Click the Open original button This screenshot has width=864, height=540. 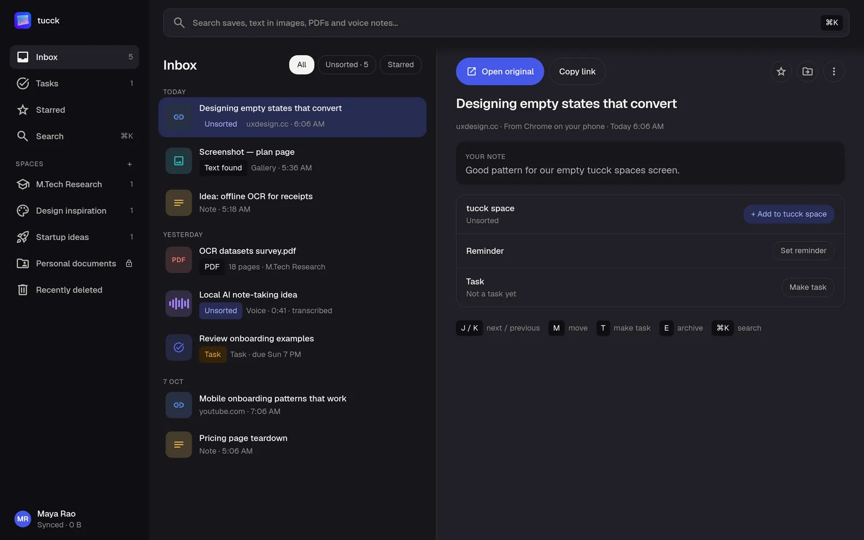[x=500, y=71]
